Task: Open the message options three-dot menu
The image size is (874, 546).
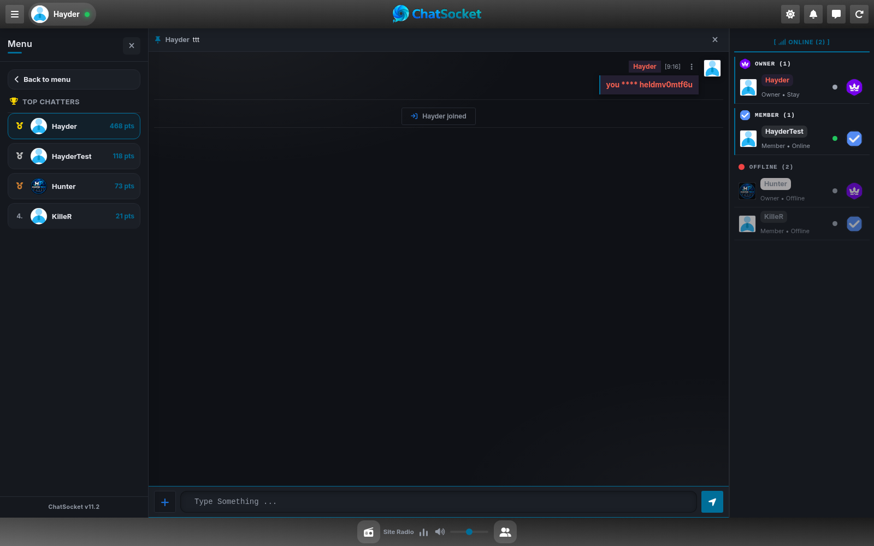Action: pyautogui.click(x=692, y=67)
